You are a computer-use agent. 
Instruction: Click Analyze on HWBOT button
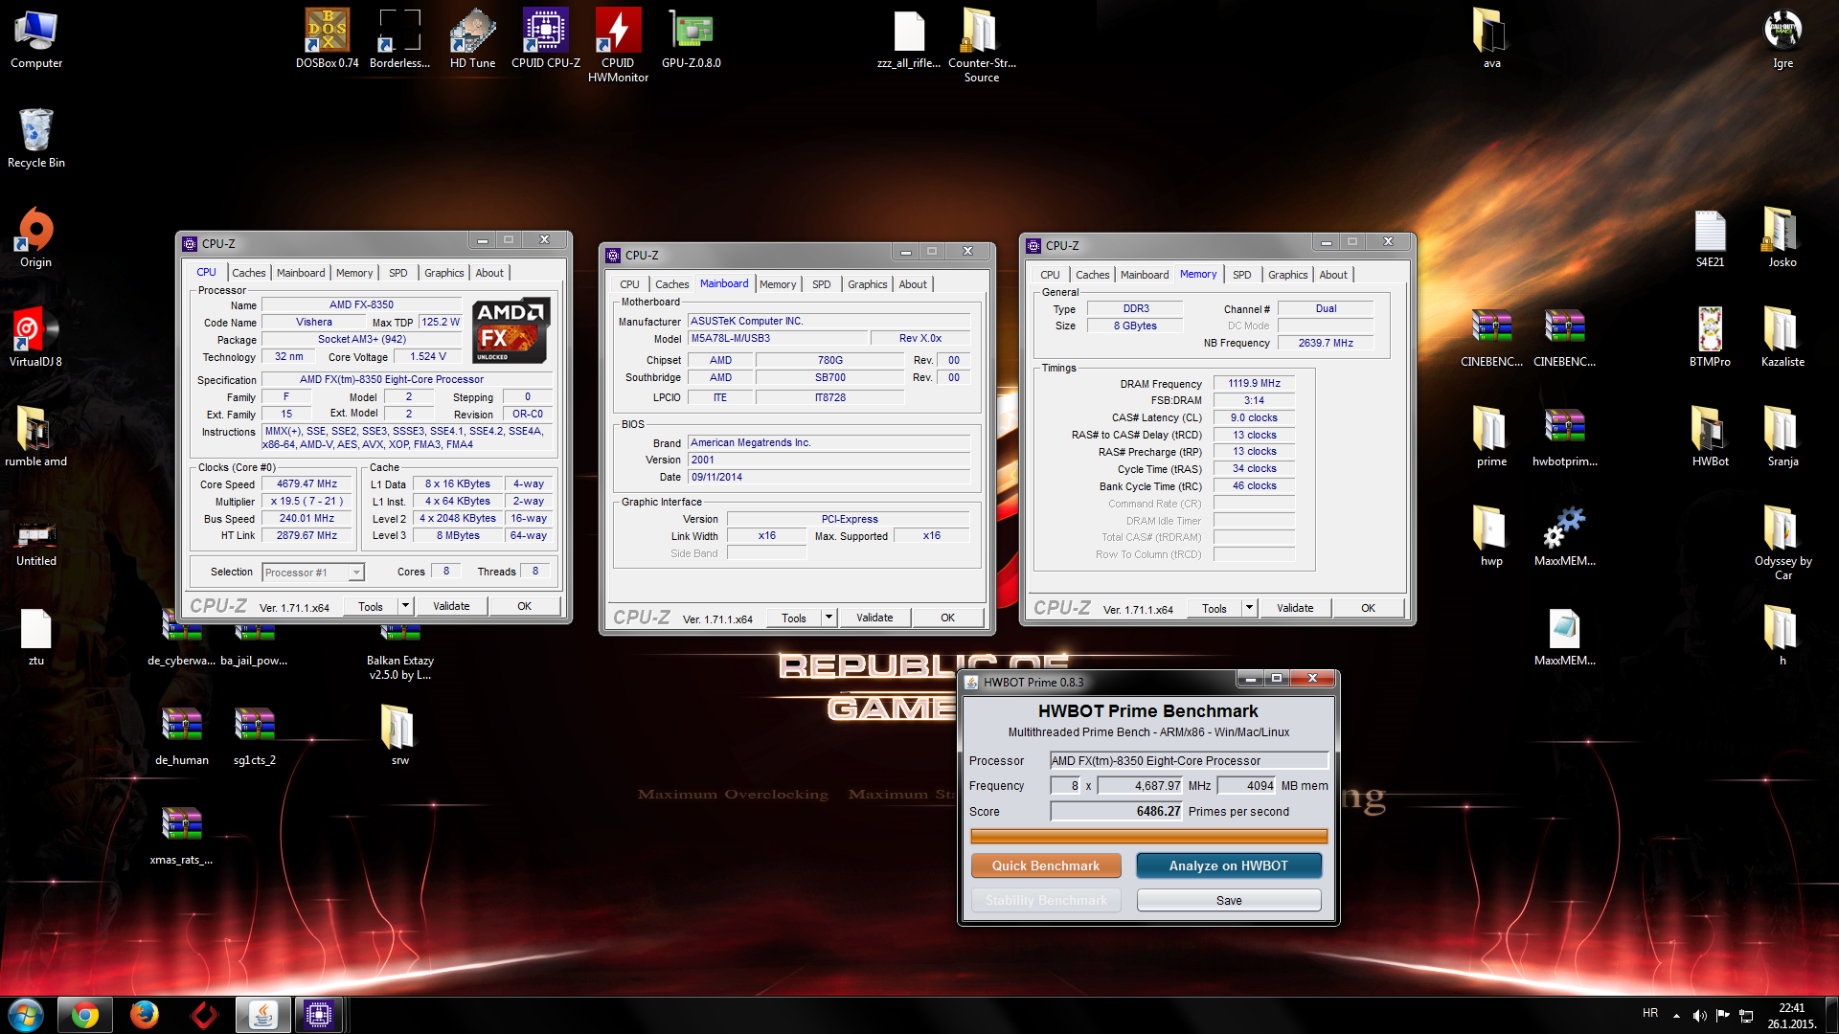pos(1229,865)
